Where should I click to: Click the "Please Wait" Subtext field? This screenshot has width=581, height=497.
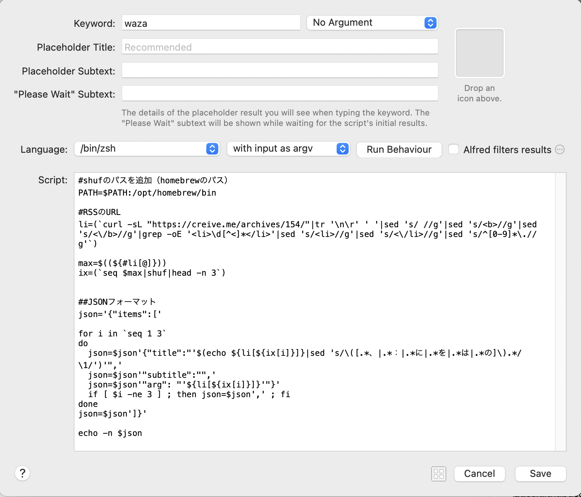click(280, 94)
